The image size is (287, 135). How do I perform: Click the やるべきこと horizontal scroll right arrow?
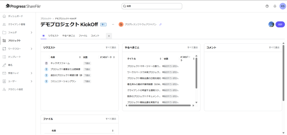click(193, 105)
